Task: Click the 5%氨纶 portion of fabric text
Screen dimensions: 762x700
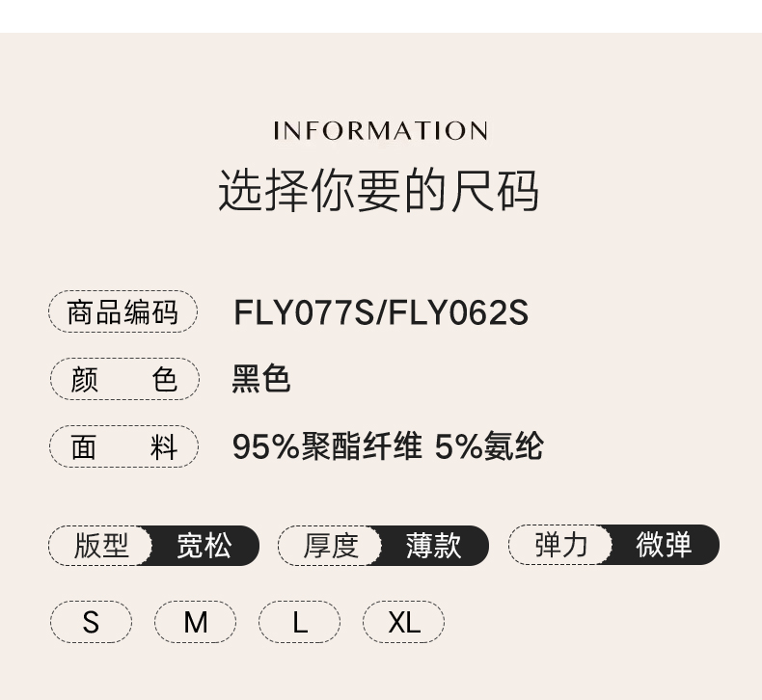Action: [x=489, y=446]
